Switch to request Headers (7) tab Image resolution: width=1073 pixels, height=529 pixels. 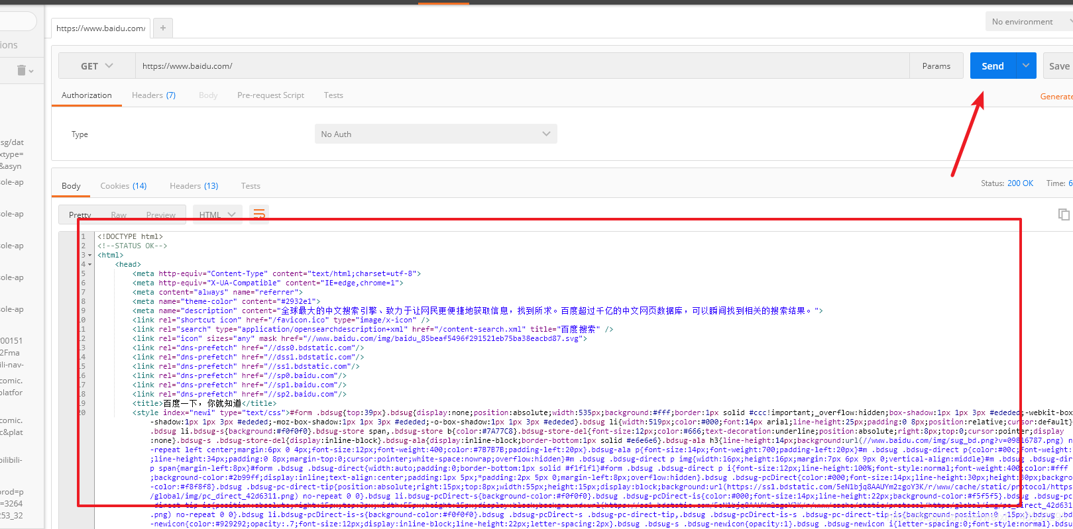[x=154, y=95]
